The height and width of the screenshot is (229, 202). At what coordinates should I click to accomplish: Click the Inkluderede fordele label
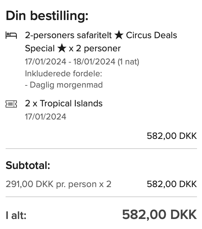[64, 74]
